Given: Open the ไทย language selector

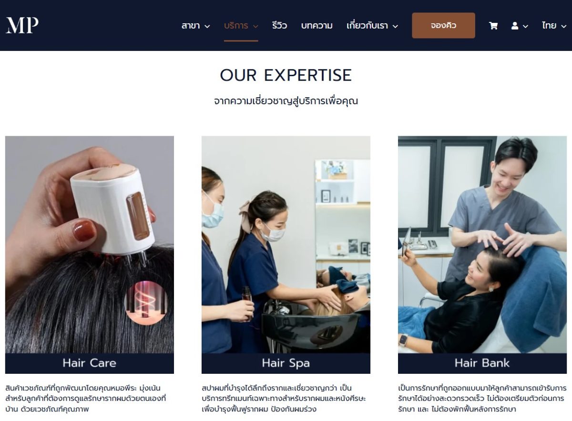Looking at the screenshot, I should coord(553,26).
